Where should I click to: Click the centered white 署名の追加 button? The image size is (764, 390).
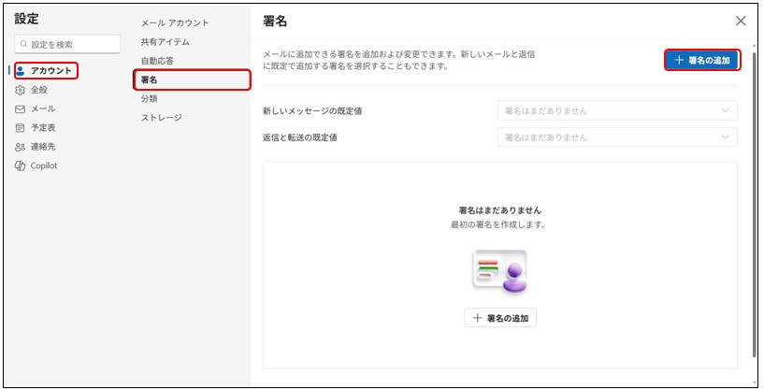click(x=500, y=318)
